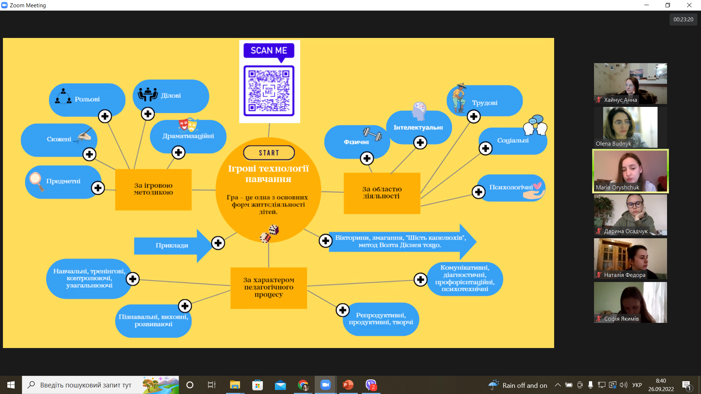This screenshot has width=701, height=394.
Task: Open PowerPoint from the taskbar
Action: coord(348,385)
